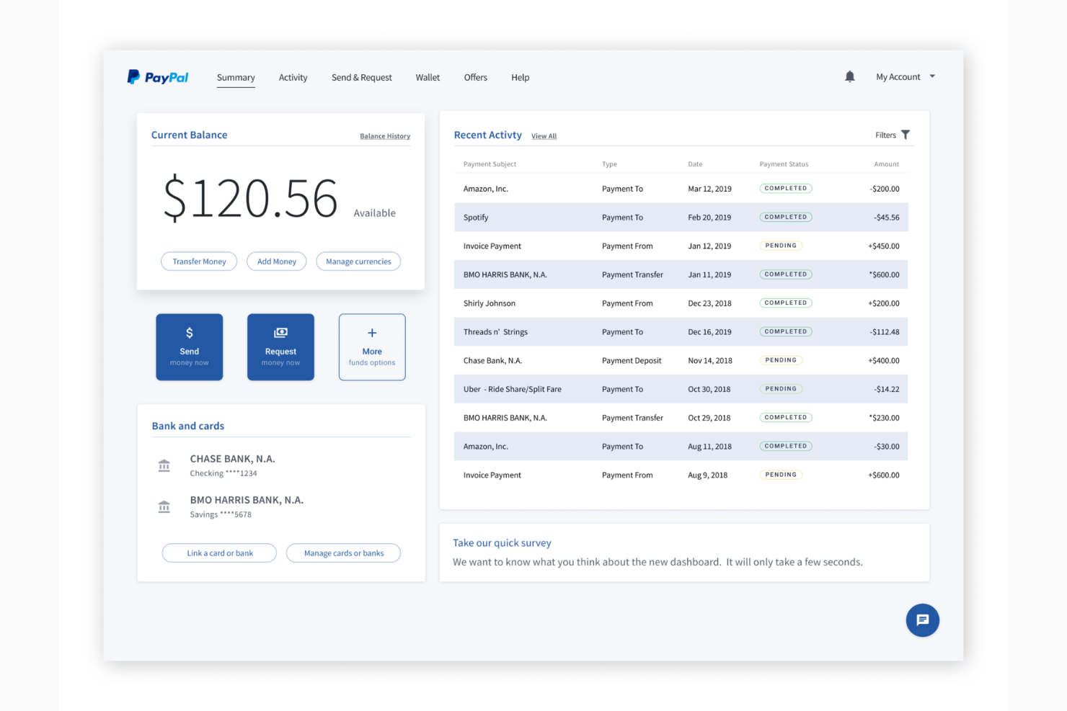The height and width of the screenshot is (711, 1067).
Task: Click the +$600.00 amount
Action: [884, 475]
